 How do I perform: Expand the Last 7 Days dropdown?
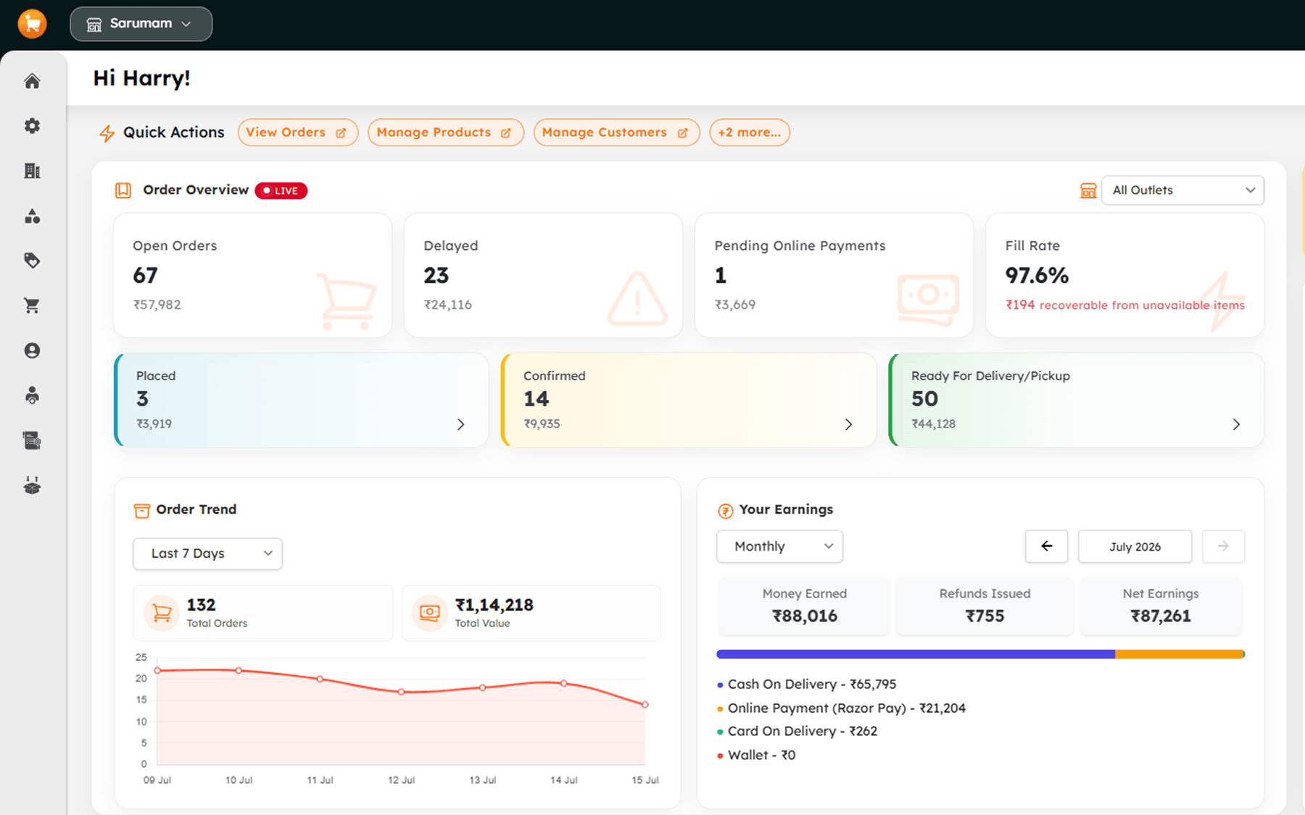(207, 553)
